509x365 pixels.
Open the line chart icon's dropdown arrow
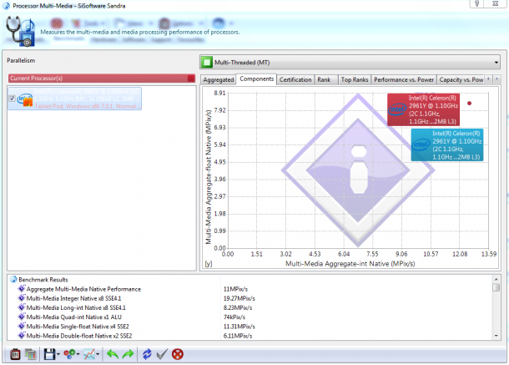[x=98, y=354]
